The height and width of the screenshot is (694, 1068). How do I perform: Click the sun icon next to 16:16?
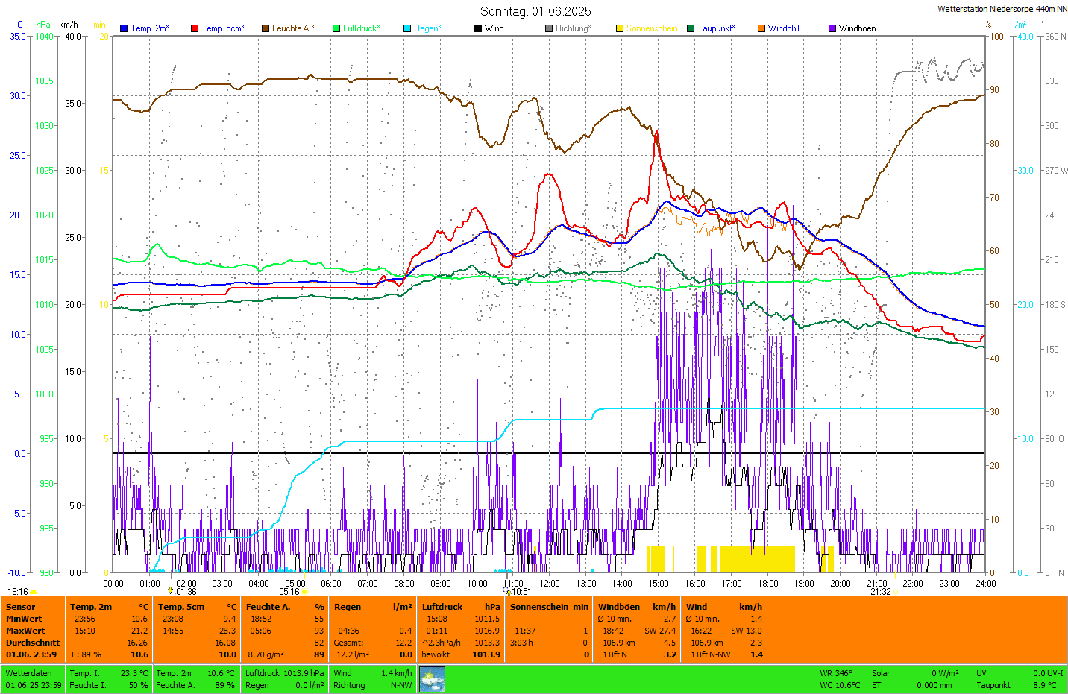click(x=34, y=592)
